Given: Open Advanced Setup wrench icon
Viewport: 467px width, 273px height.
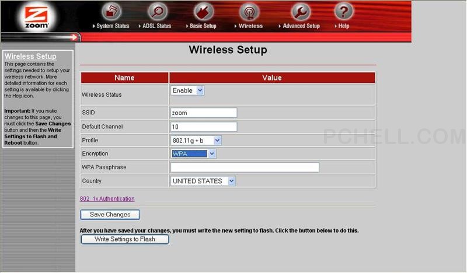Looking at the screenshot, I should click(301, 12).
